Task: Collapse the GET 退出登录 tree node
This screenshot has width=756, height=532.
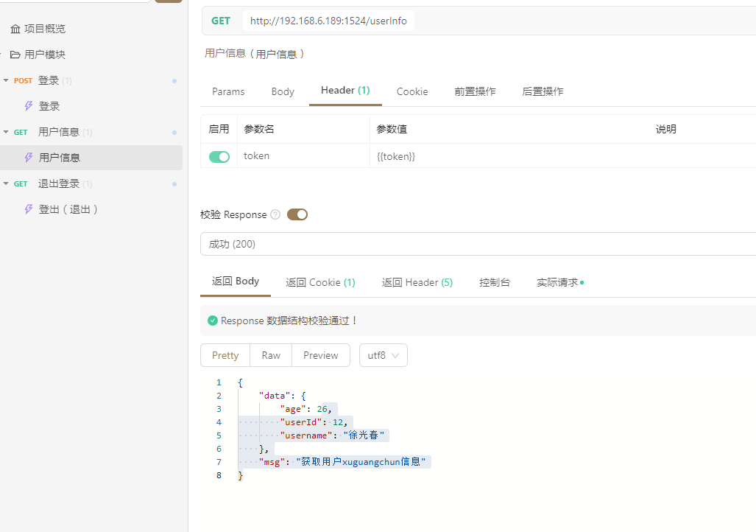Action: pos(6,183)
